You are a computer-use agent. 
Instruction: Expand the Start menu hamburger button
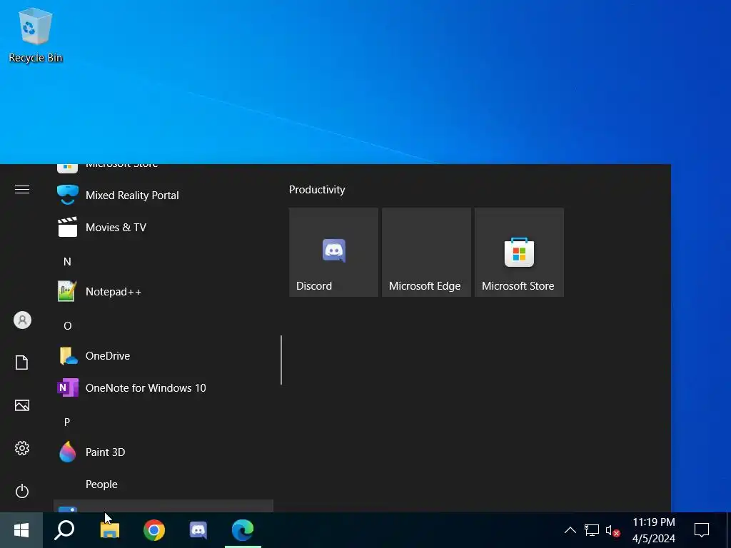click(x=22, y=190)
